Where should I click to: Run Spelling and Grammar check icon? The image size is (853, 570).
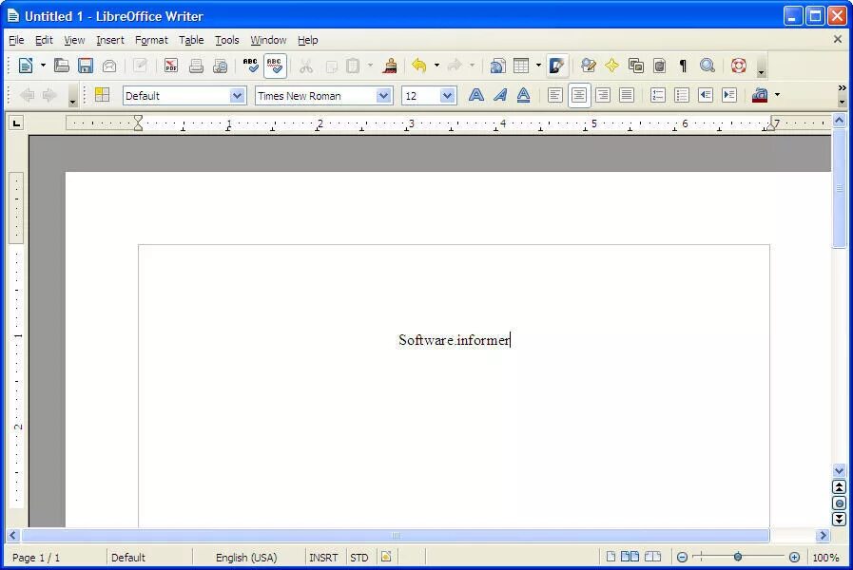pyautogui.click(x=250, y=66)
